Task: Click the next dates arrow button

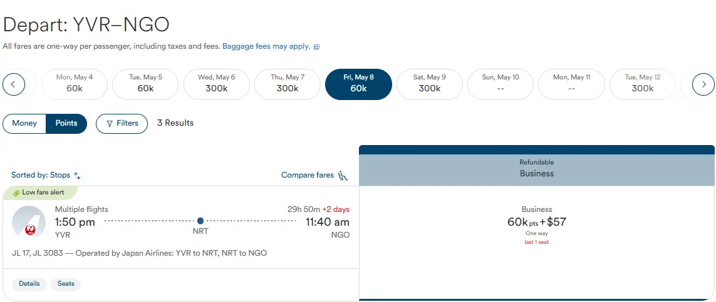Action: pos(703,84)
